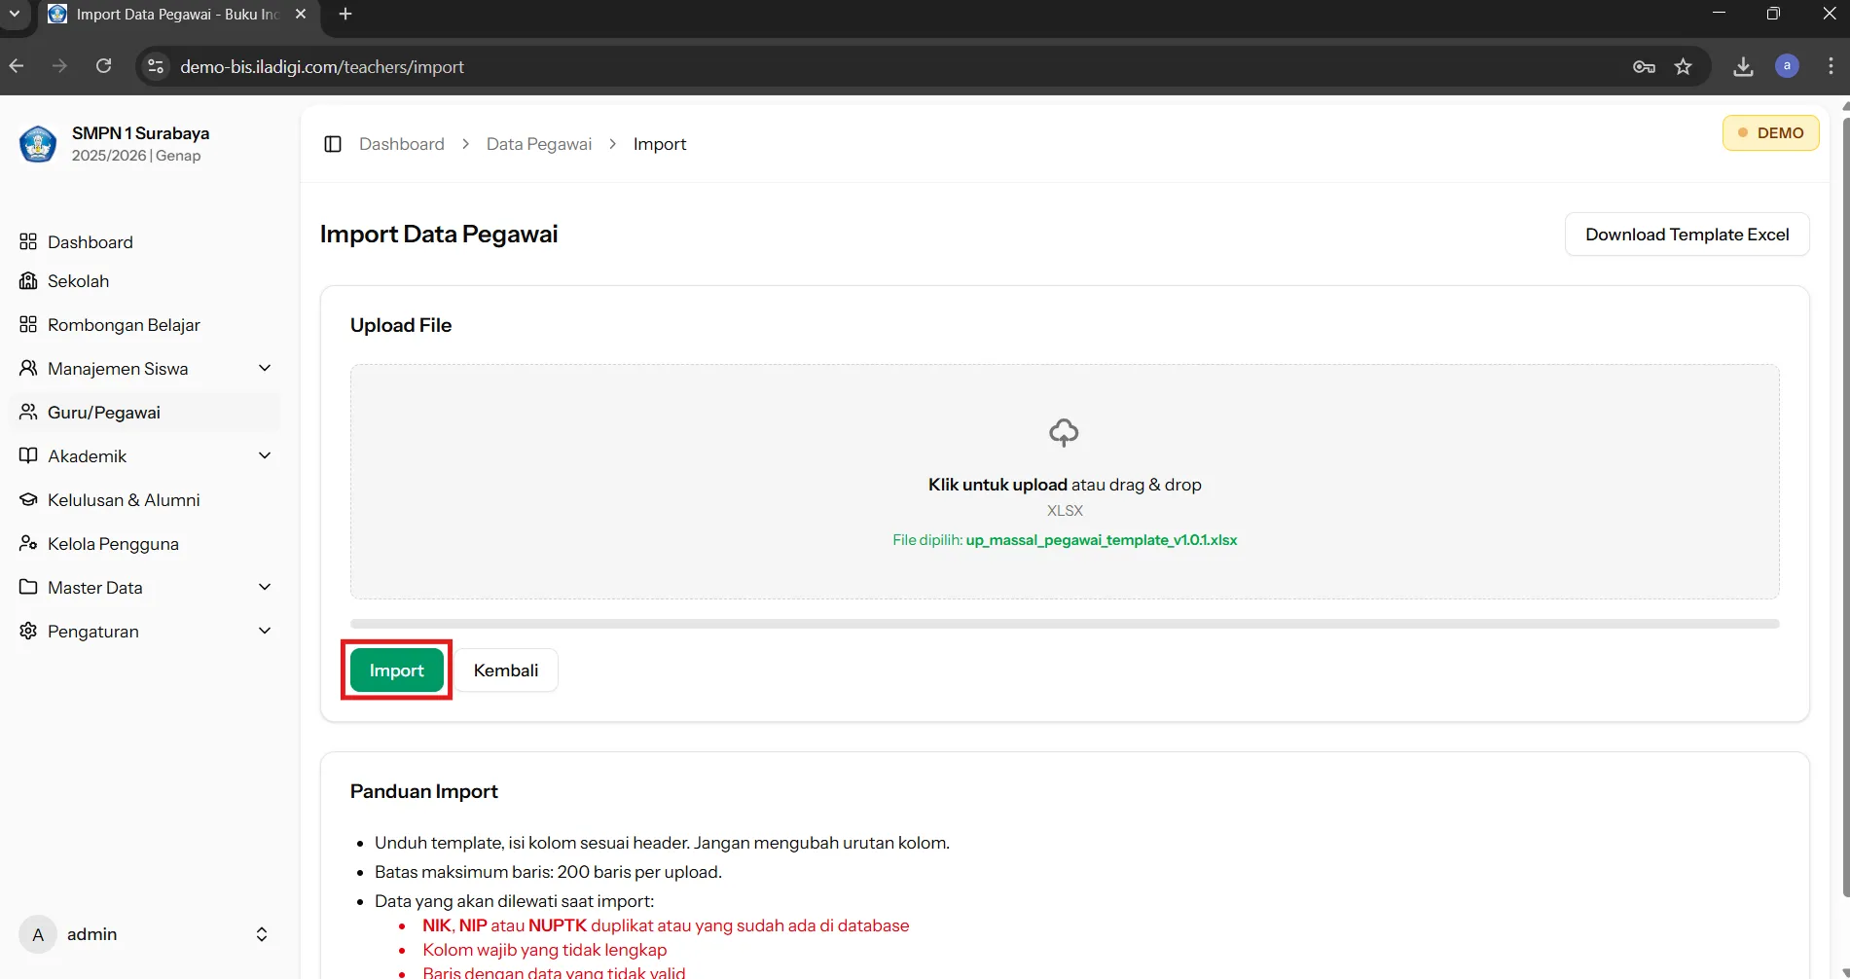This screenshot has height=979, width=1850.
Task: Click Data Pegawai breadcrumb link
Action: point(539,144)
